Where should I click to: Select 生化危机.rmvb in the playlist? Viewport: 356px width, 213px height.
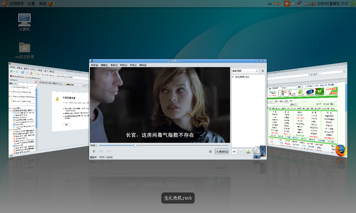click(x=242, y=77)
